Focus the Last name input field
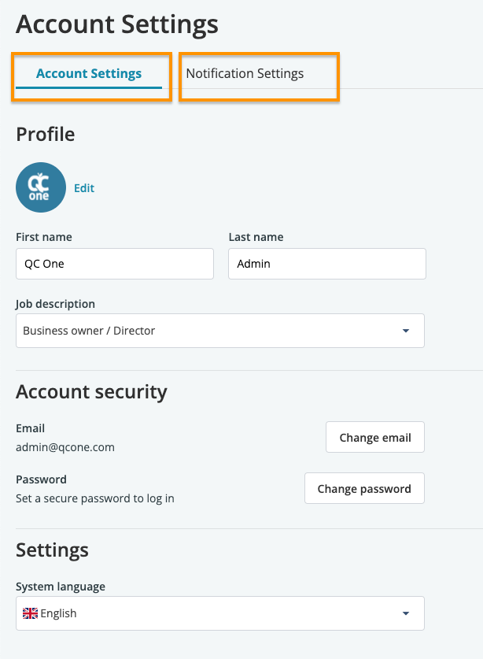 (327, 264)
